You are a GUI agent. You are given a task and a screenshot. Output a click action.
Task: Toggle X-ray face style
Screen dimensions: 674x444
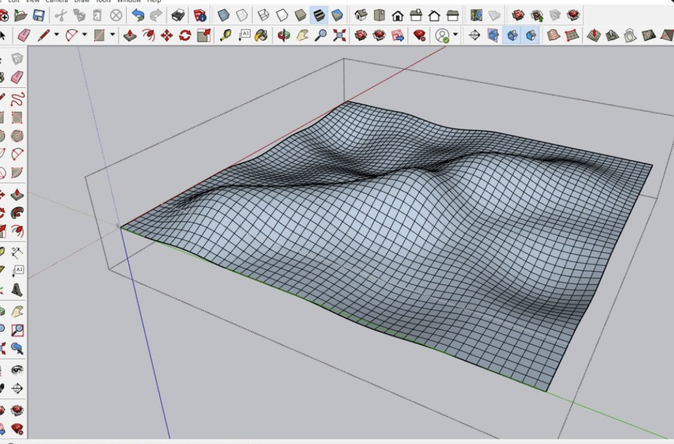[224, 15]
